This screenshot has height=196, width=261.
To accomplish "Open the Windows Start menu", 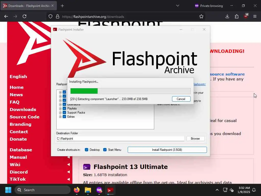I will (8, 190).
